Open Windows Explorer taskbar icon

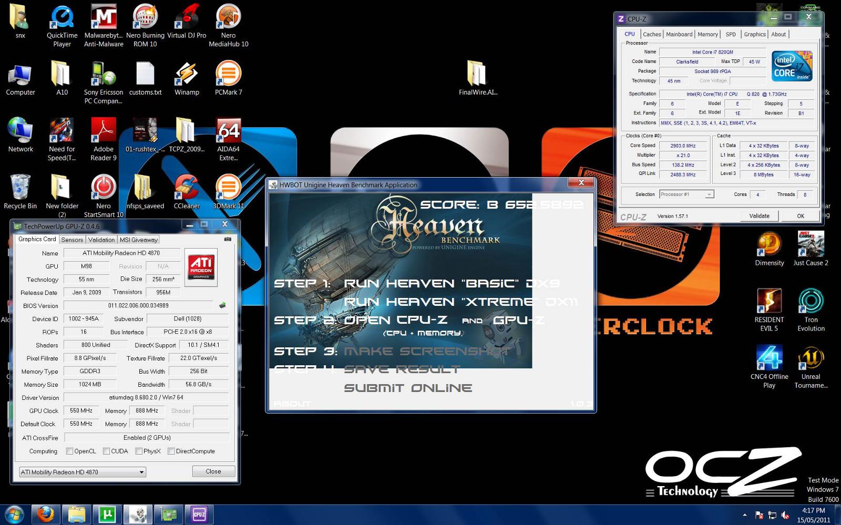tap(76, 515)
